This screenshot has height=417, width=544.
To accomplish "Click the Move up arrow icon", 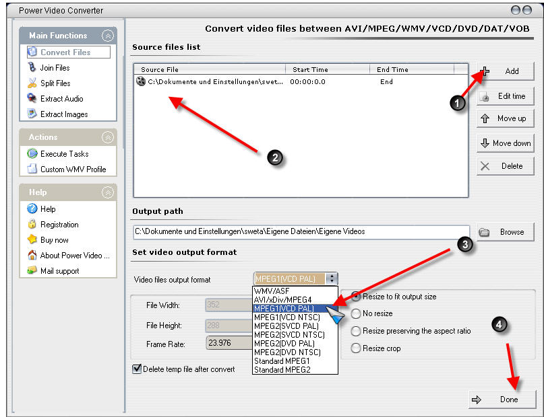I will click(485, 118).
